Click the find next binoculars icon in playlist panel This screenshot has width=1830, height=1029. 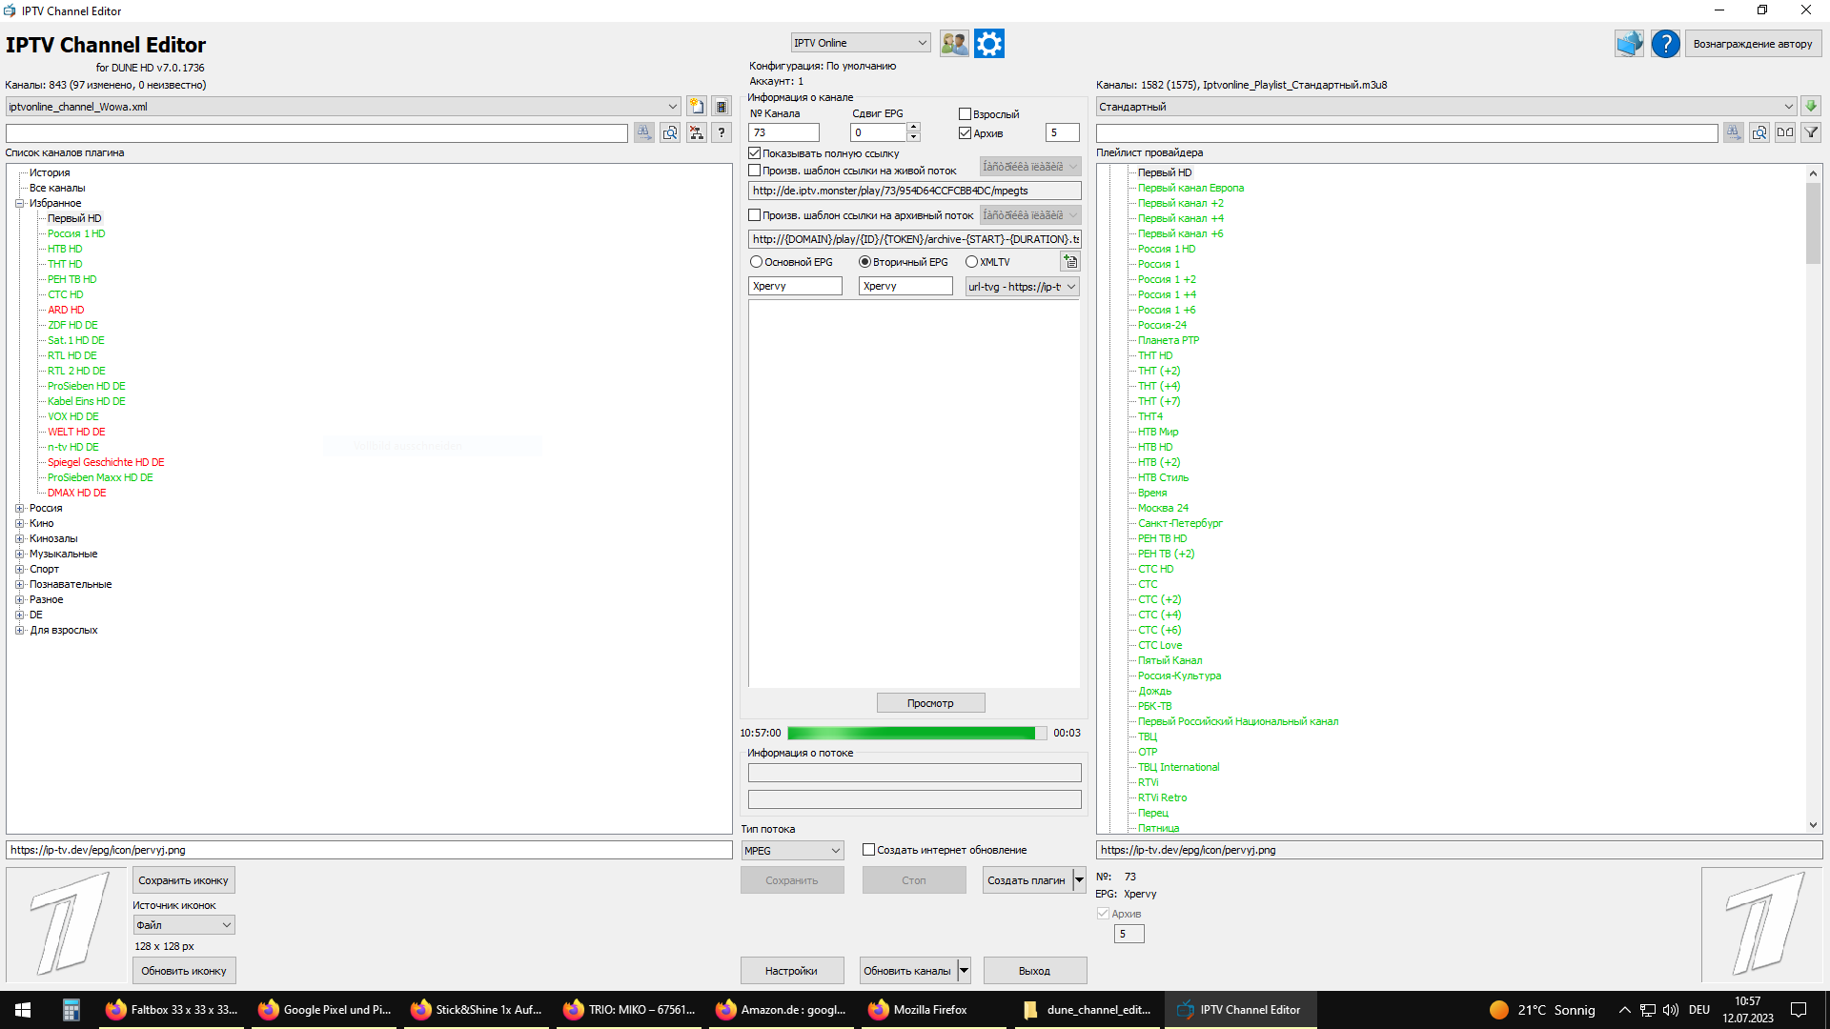pyautogui.click(x=1734, y=132)
